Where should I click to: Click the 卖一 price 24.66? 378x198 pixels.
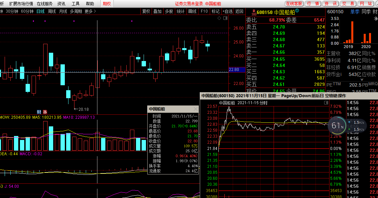click(x=279, y=52)
